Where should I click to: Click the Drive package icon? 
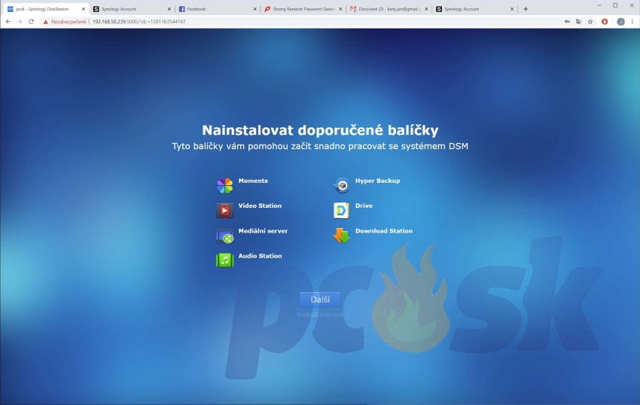(341, 211)
